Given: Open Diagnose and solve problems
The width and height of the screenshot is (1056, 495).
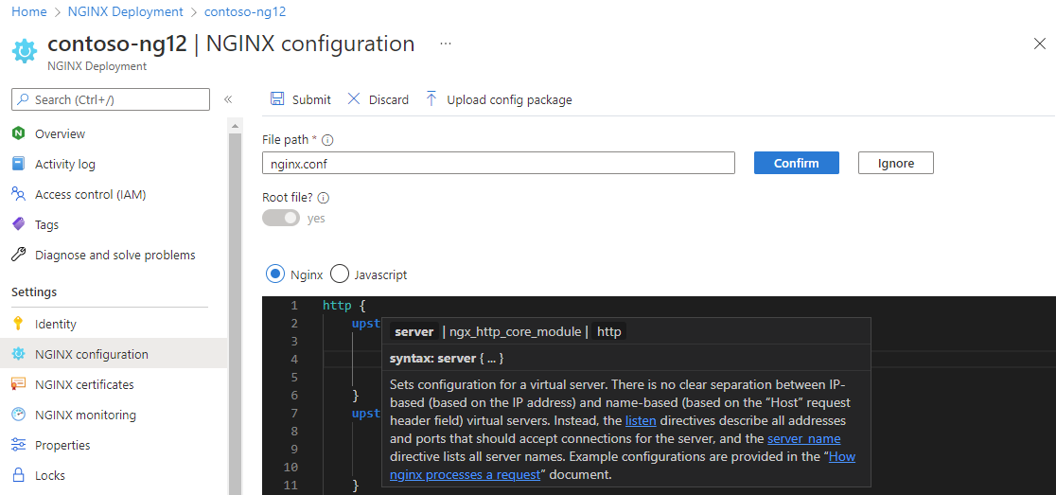Looking at the screenshot, I should [114, 255].
